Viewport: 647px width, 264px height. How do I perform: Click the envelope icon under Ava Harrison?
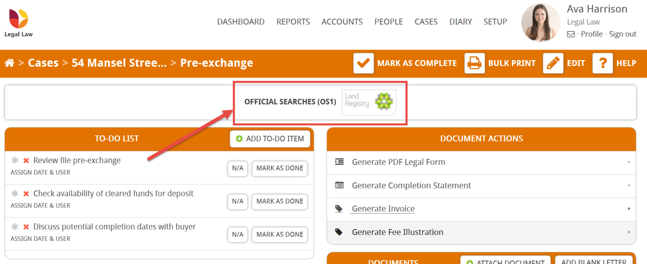570,34
